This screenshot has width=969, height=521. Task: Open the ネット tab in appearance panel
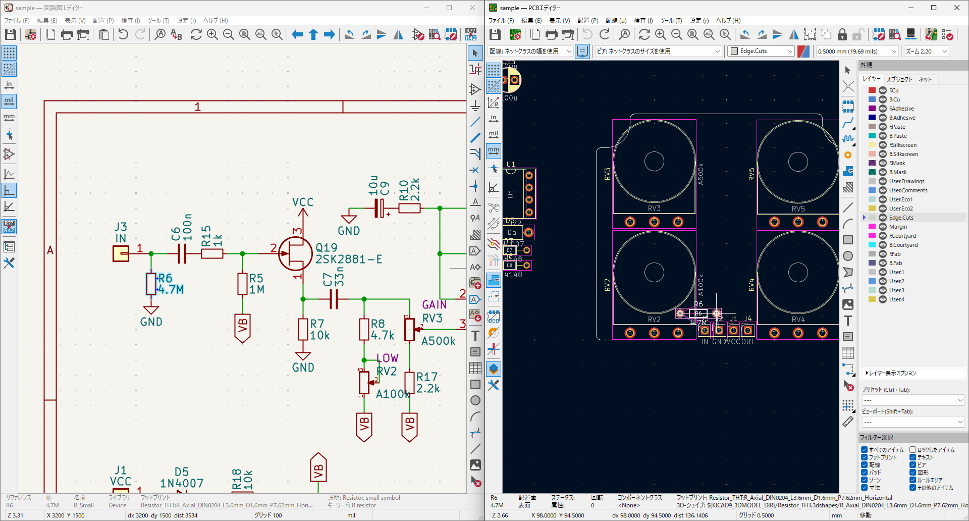click(925, 79)
